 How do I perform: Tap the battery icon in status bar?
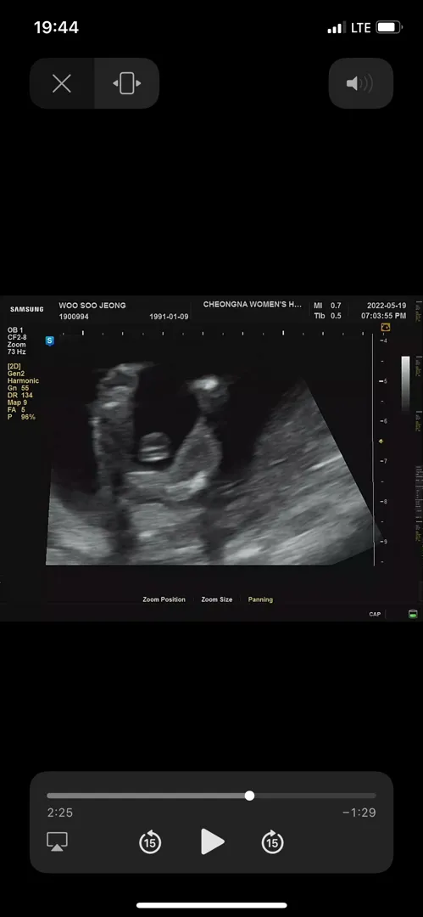click(389, 27)
